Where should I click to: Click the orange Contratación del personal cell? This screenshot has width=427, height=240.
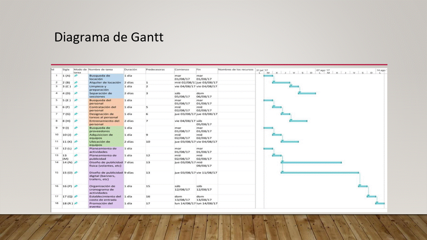tap(105, 109)
